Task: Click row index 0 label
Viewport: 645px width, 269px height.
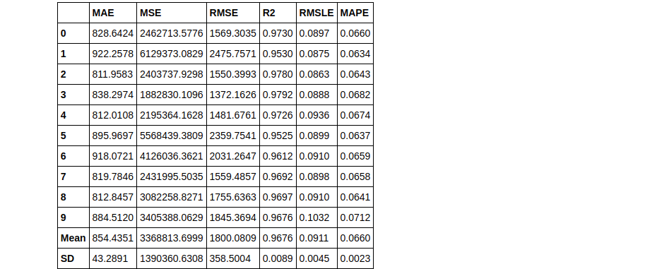Action: point(63,34)
